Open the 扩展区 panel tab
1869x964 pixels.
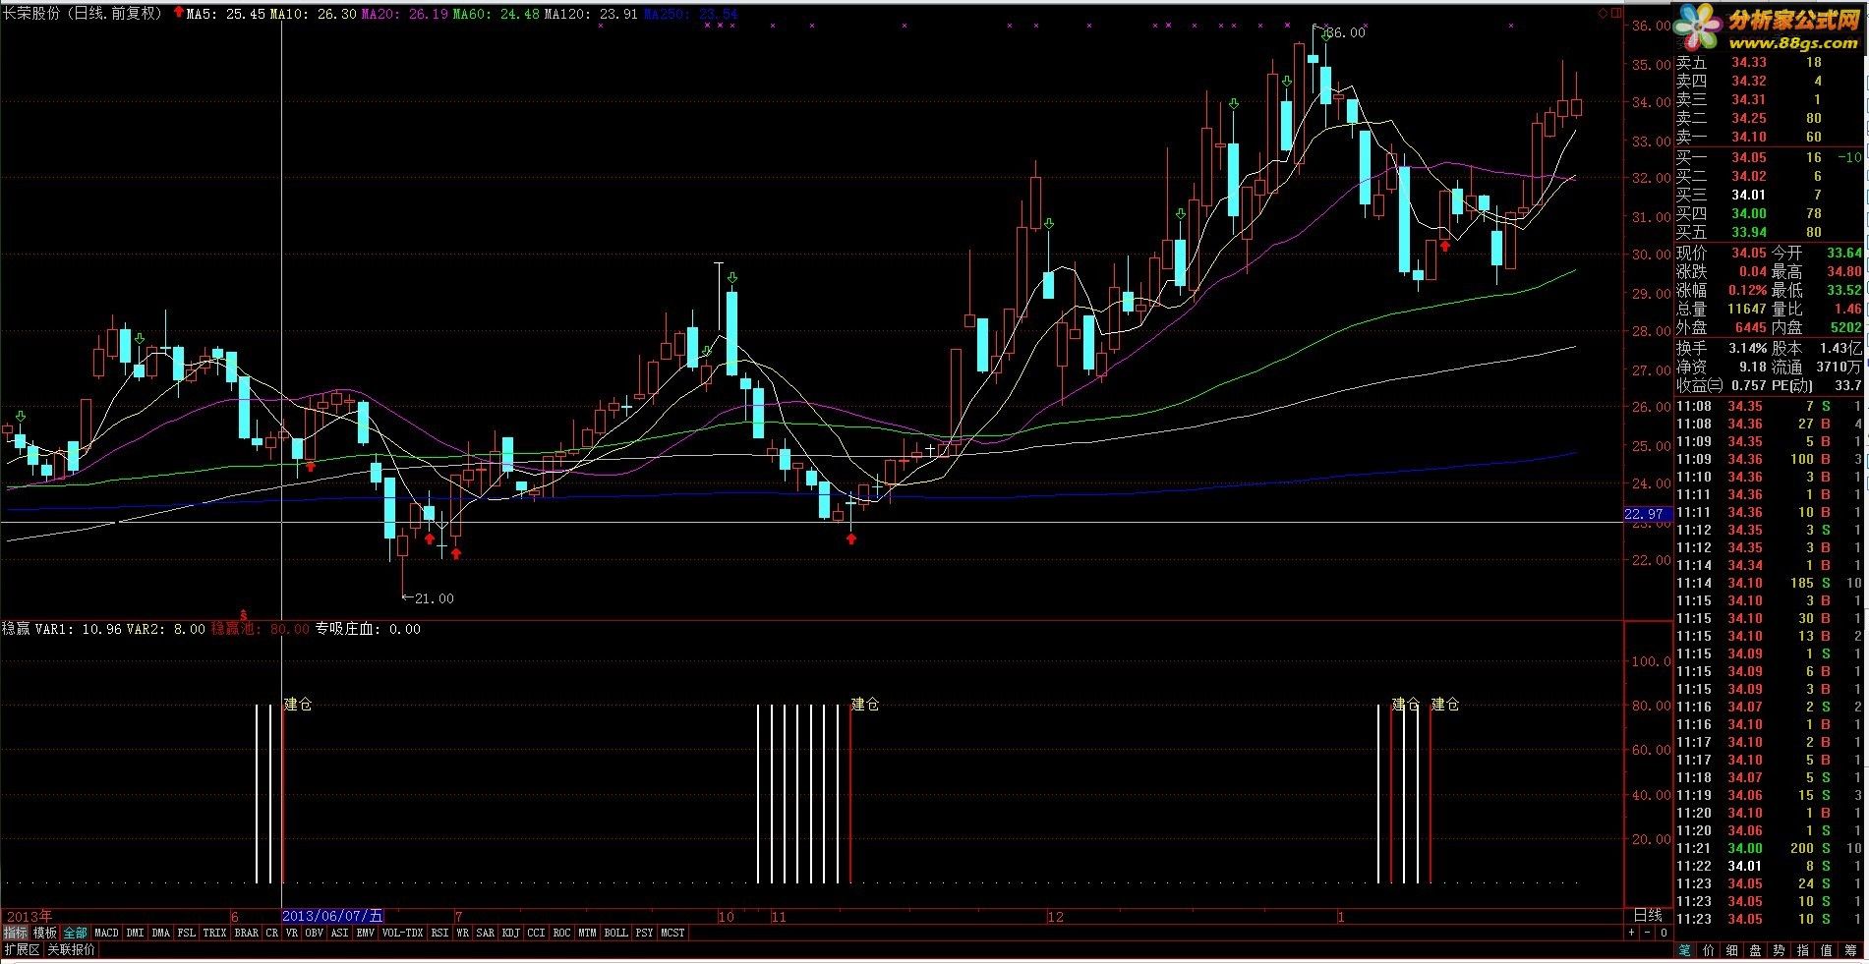tap(23, 950)
